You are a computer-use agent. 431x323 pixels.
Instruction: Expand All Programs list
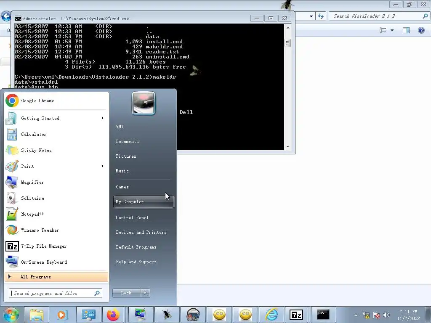pyautogui.click(x=56, y=277)
